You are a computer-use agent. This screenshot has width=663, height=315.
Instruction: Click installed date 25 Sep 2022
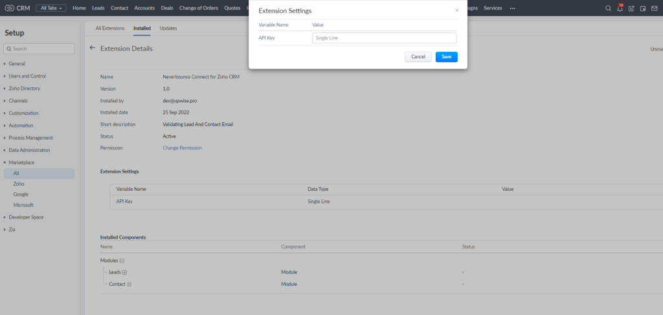176,113
